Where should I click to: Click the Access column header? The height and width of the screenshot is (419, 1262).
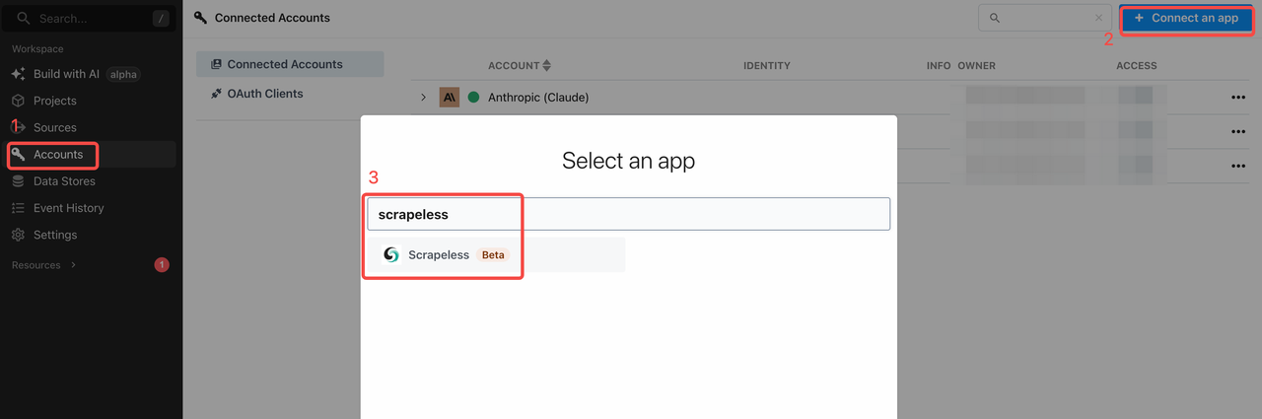pos(1137,66)
